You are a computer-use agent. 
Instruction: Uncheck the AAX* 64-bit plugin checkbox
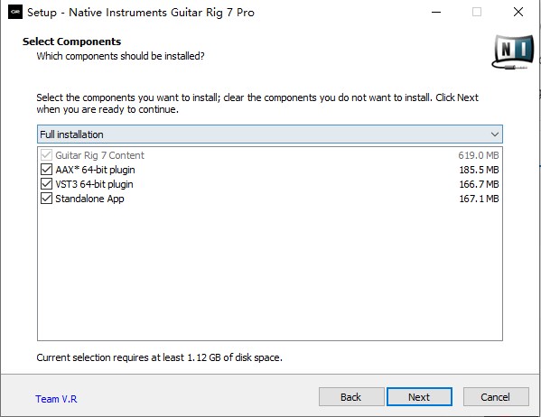point(46,170)
